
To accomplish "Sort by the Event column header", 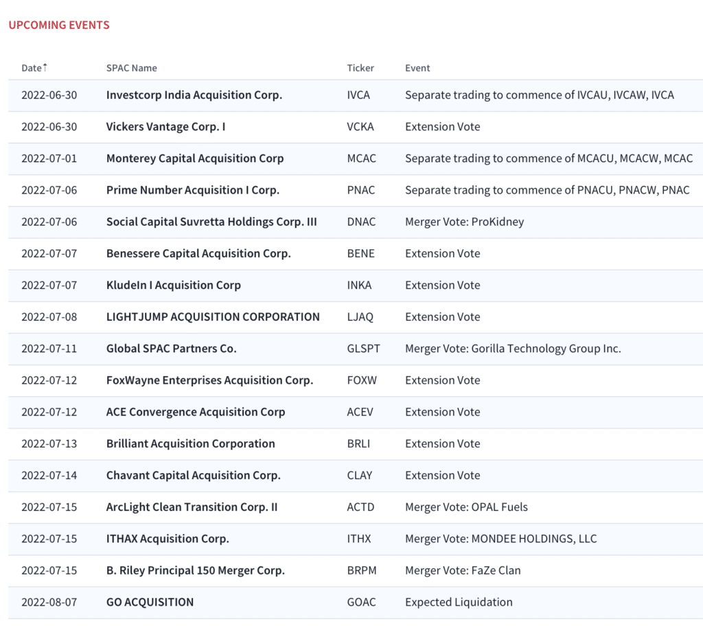I will point(417,68).
